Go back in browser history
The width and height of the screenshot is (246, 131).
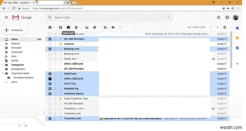point(4,8)
